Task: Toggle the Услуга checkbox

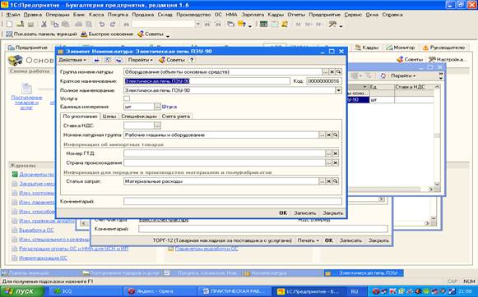Action: pos(127,98)
